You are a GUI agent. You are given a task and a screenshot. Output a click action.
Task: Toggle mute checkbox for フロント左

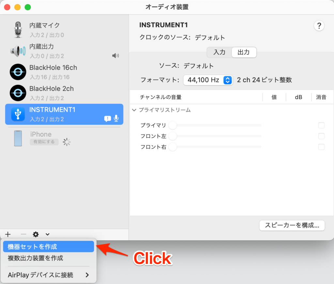tap(321, 136)
